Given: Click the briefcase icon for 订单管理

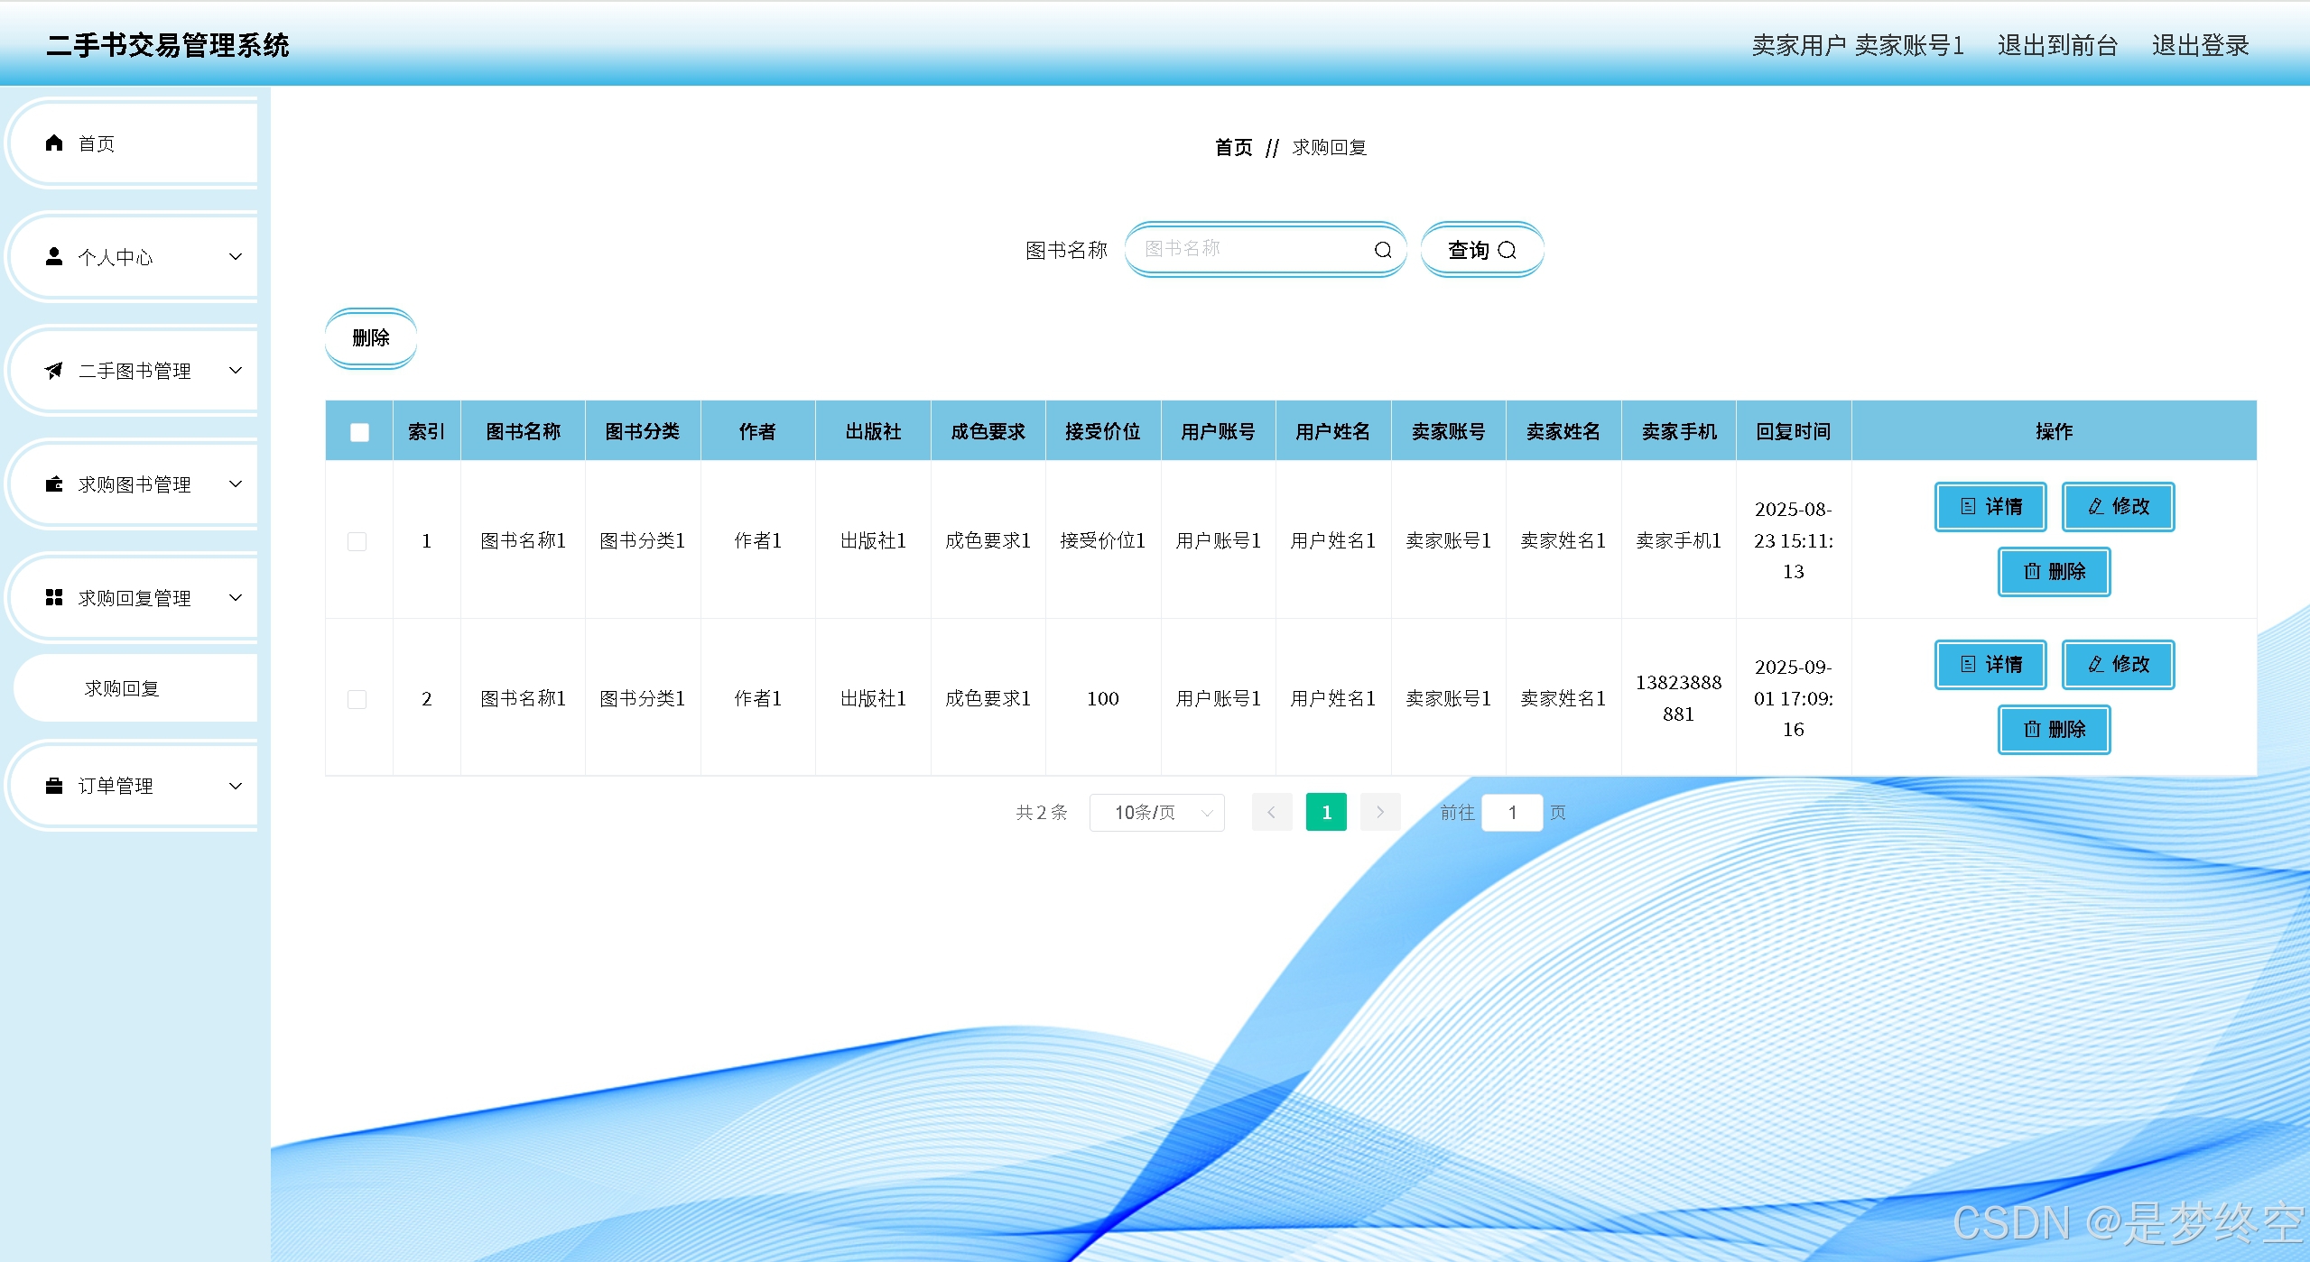Looking at the screenshot, I should tap(54, 785).
